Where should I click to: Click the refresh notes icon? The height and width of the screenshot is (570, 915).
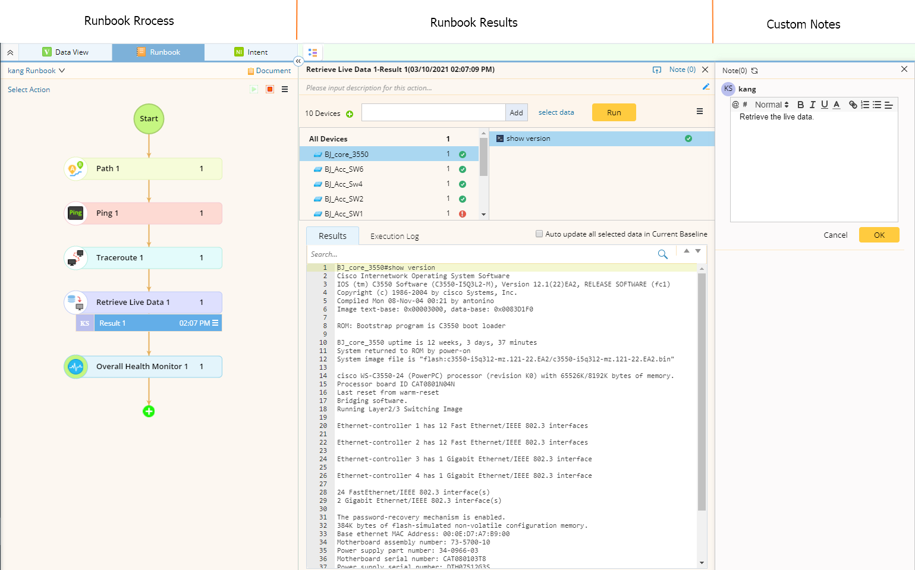click(x=754, y=71)
